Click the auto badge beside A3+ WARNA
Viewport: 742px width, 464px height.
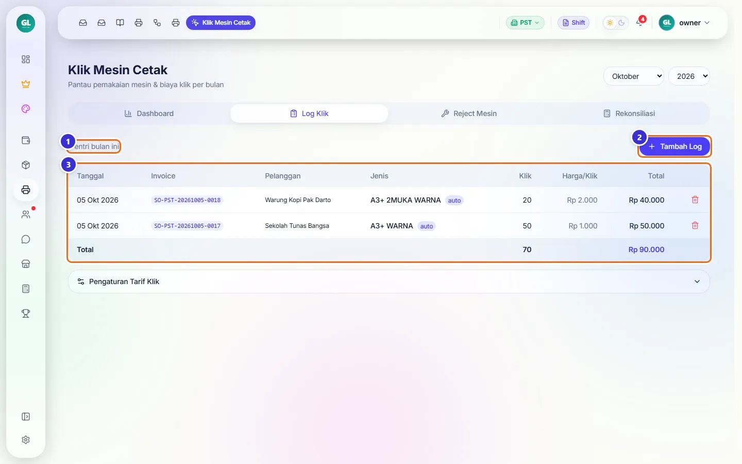click(x=427, y=226)
